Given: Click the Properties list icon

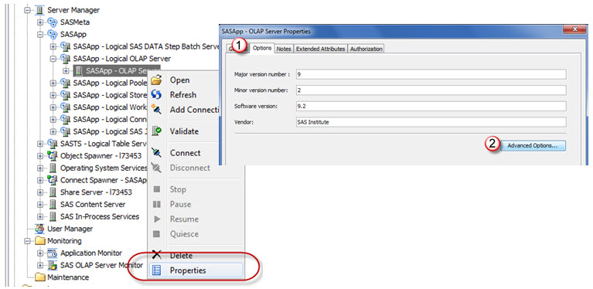Looking at the screenshot, I should 156,270.
